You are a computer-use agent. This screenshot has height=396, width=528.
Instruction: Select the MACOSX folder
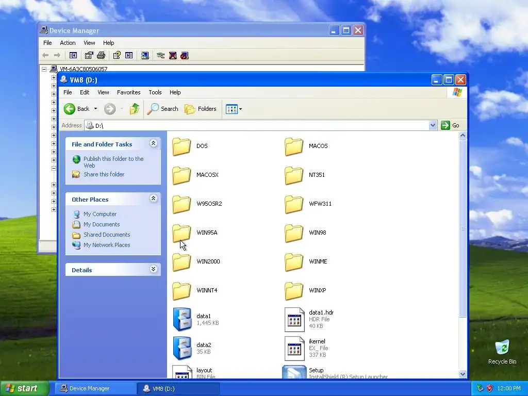(195, 175)
